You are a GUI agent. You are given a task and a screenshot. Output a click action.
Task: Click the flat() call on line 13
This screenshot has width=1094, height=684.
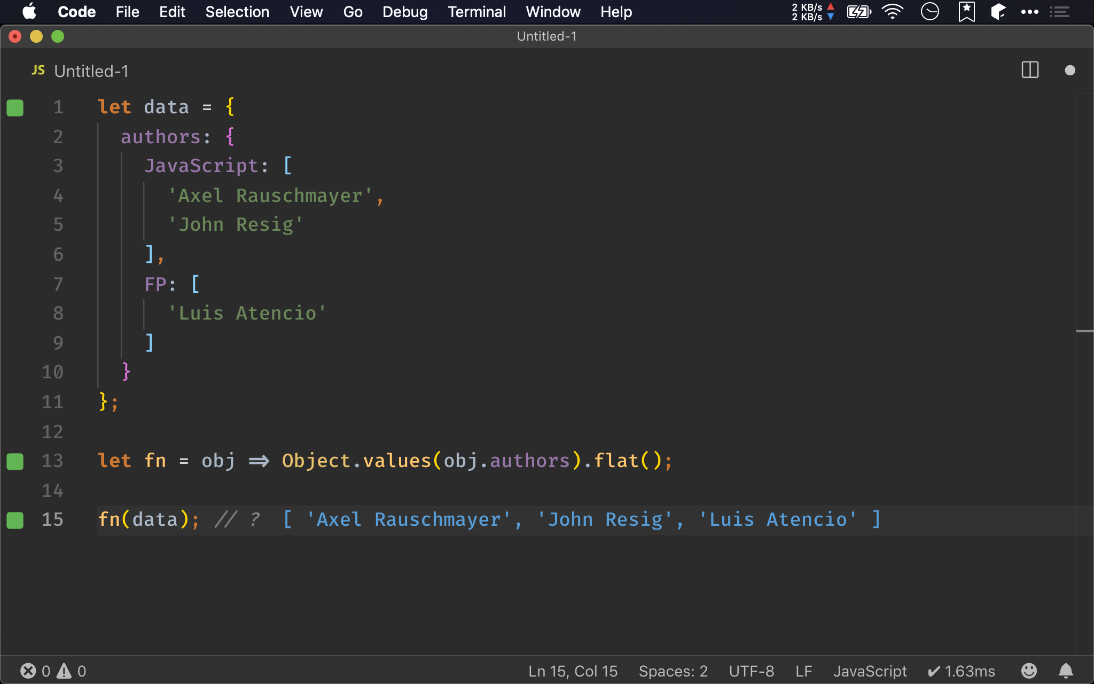pyautogui.click(x=628, y=461)
